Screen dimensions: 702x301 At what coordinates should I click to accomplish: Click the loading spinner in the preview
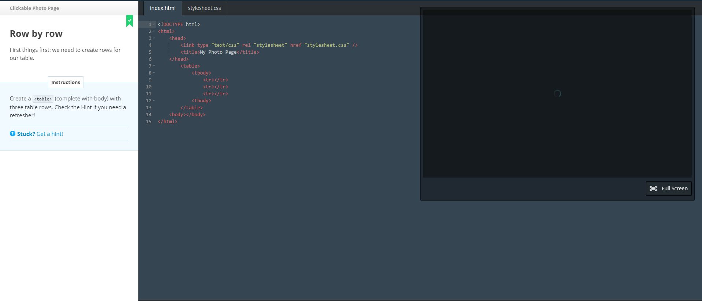point(557,94)
